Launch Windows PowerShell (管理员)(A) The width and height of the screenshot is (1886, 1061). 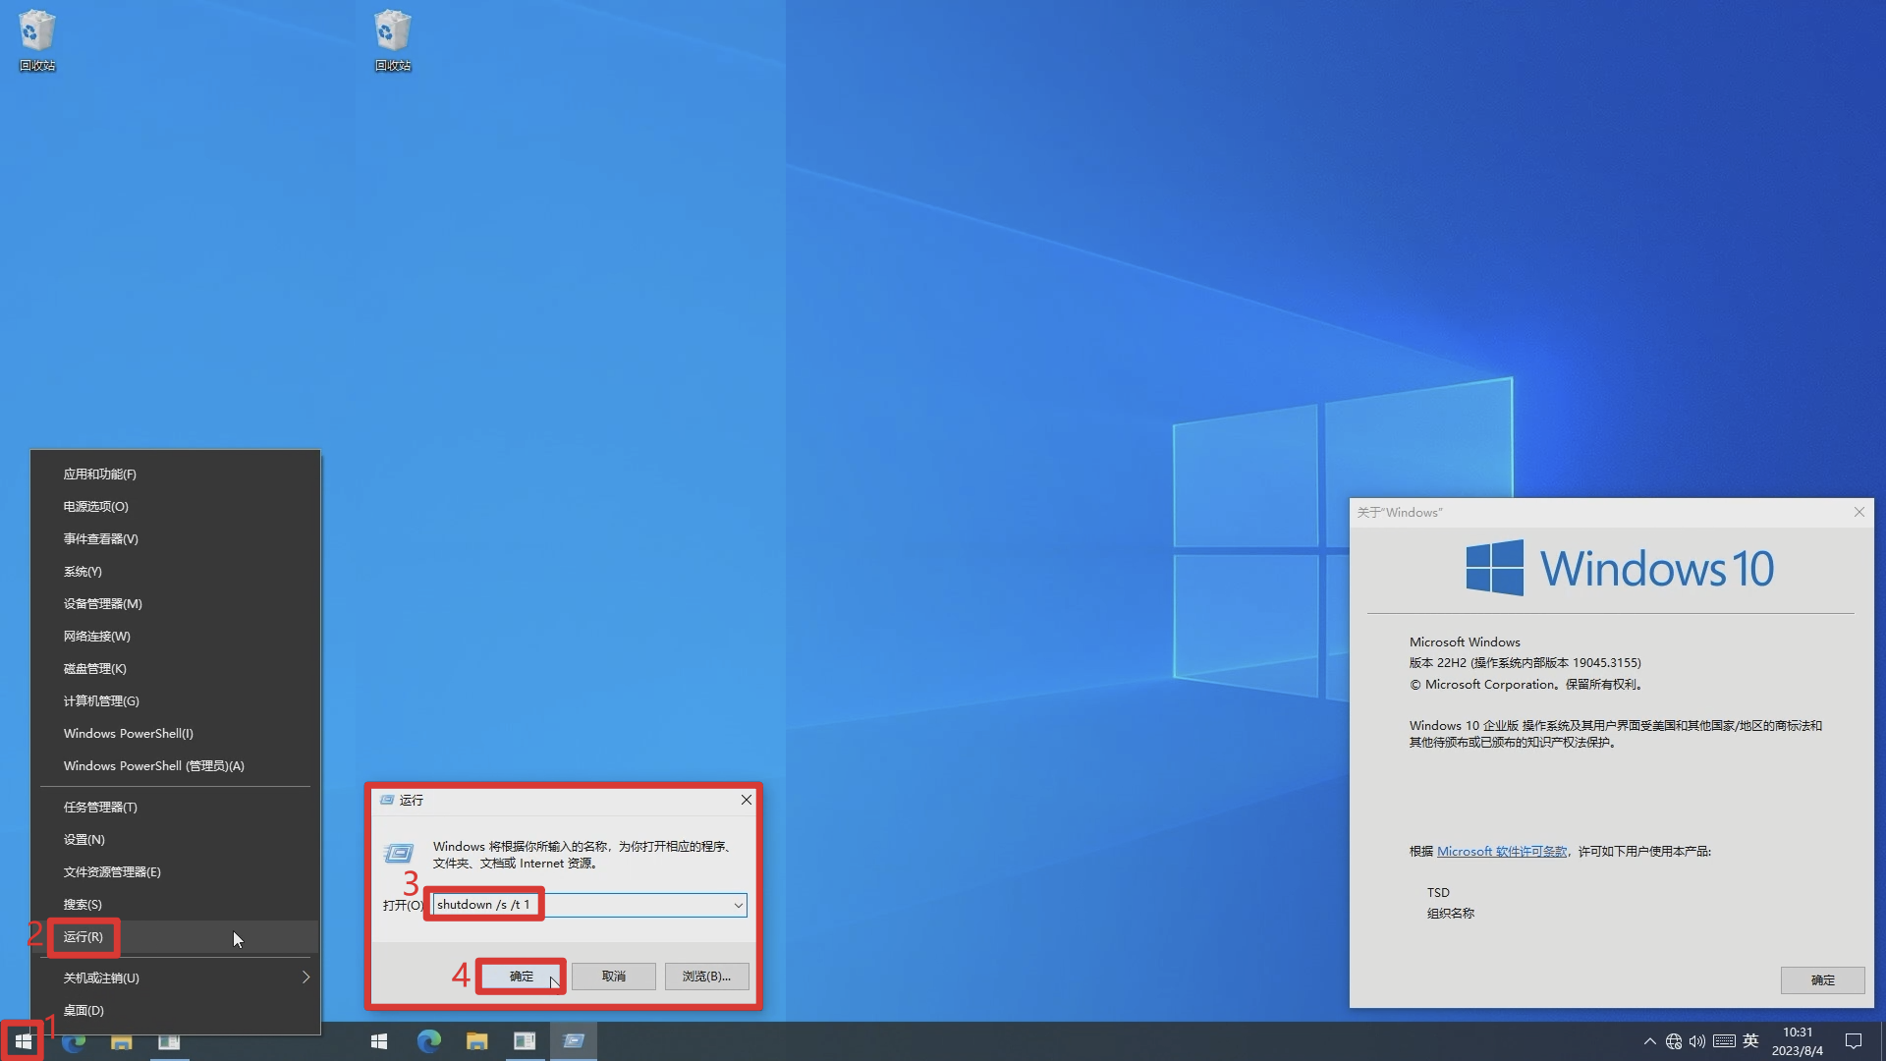coord(176,765)
